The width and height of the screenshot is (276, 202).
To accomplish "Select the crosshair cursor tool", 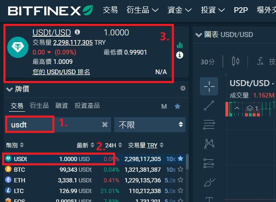I will [209, 87].
